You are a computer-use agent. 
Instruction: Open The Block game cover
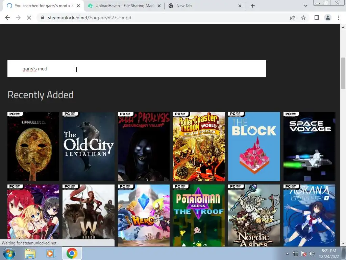point(254,147)
